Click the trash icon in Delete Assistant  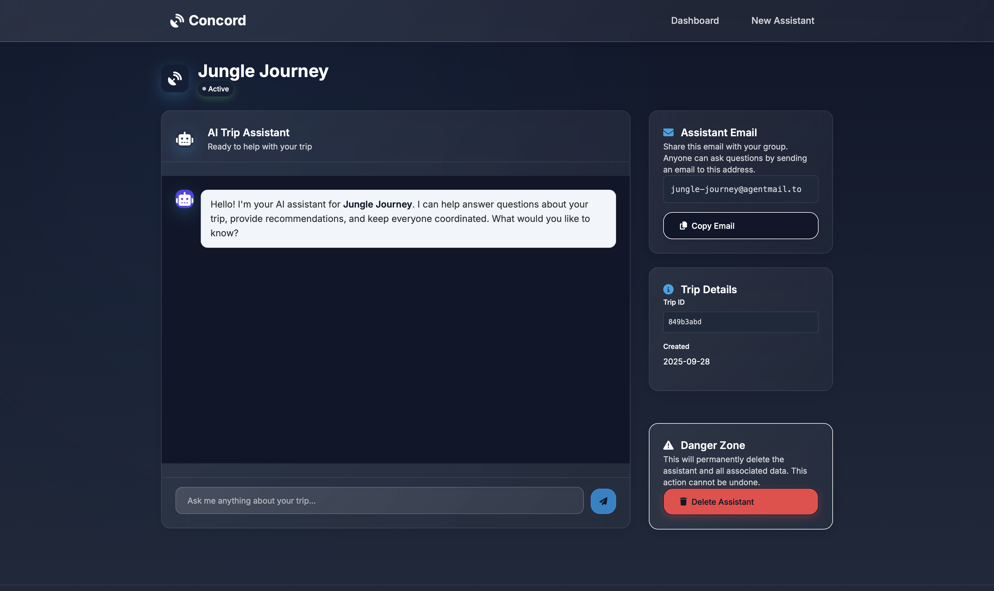(x=683, y=502)
